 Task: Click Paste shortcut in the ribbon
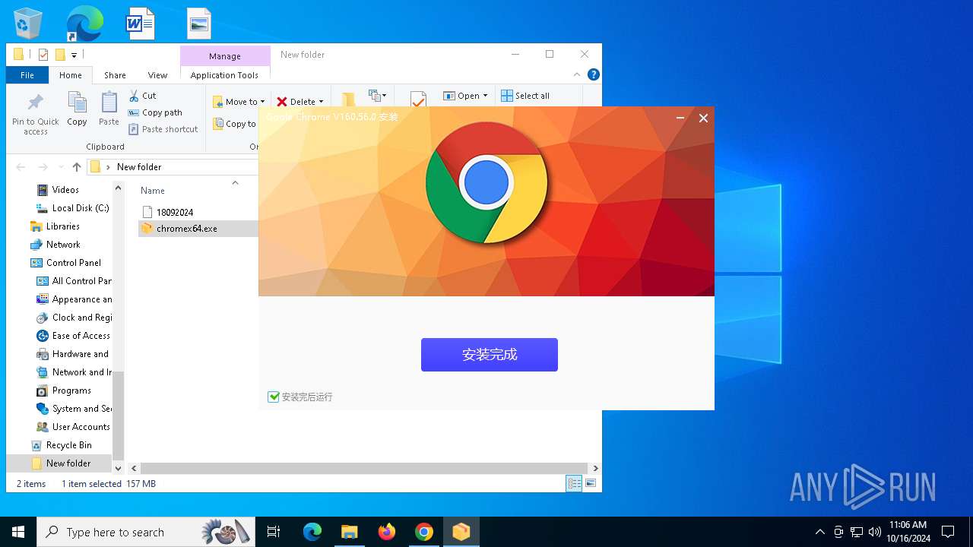pos(163,129)
